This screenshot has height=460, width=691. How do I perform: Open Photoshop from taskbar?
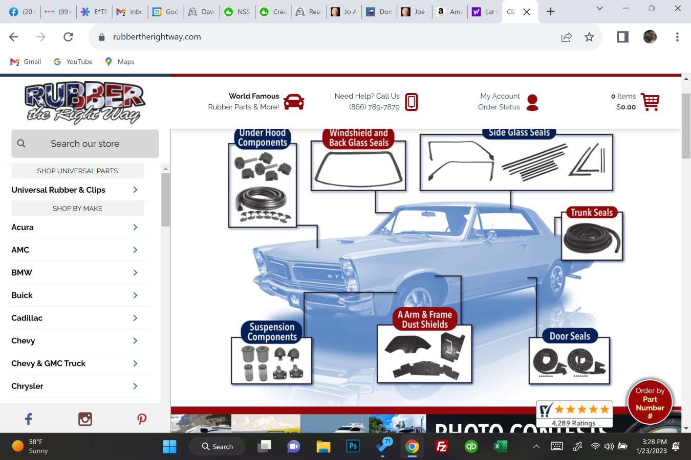353,446
